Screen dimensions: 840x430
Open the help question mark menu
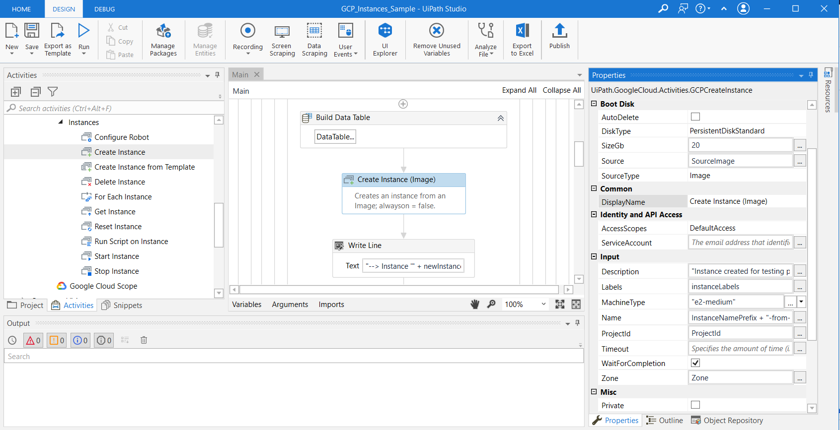tap(702, 8)
